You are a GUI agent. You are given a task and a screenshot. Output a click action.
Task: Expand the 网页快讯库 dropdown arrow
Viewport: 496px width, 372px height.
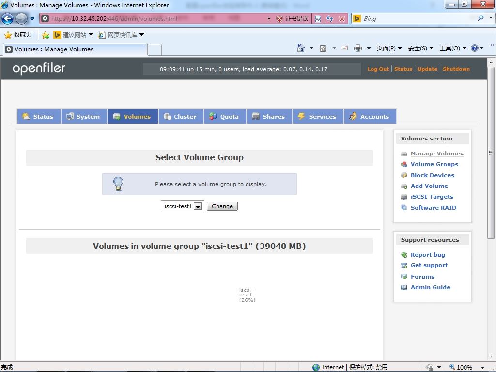click(x=142, y=35)
